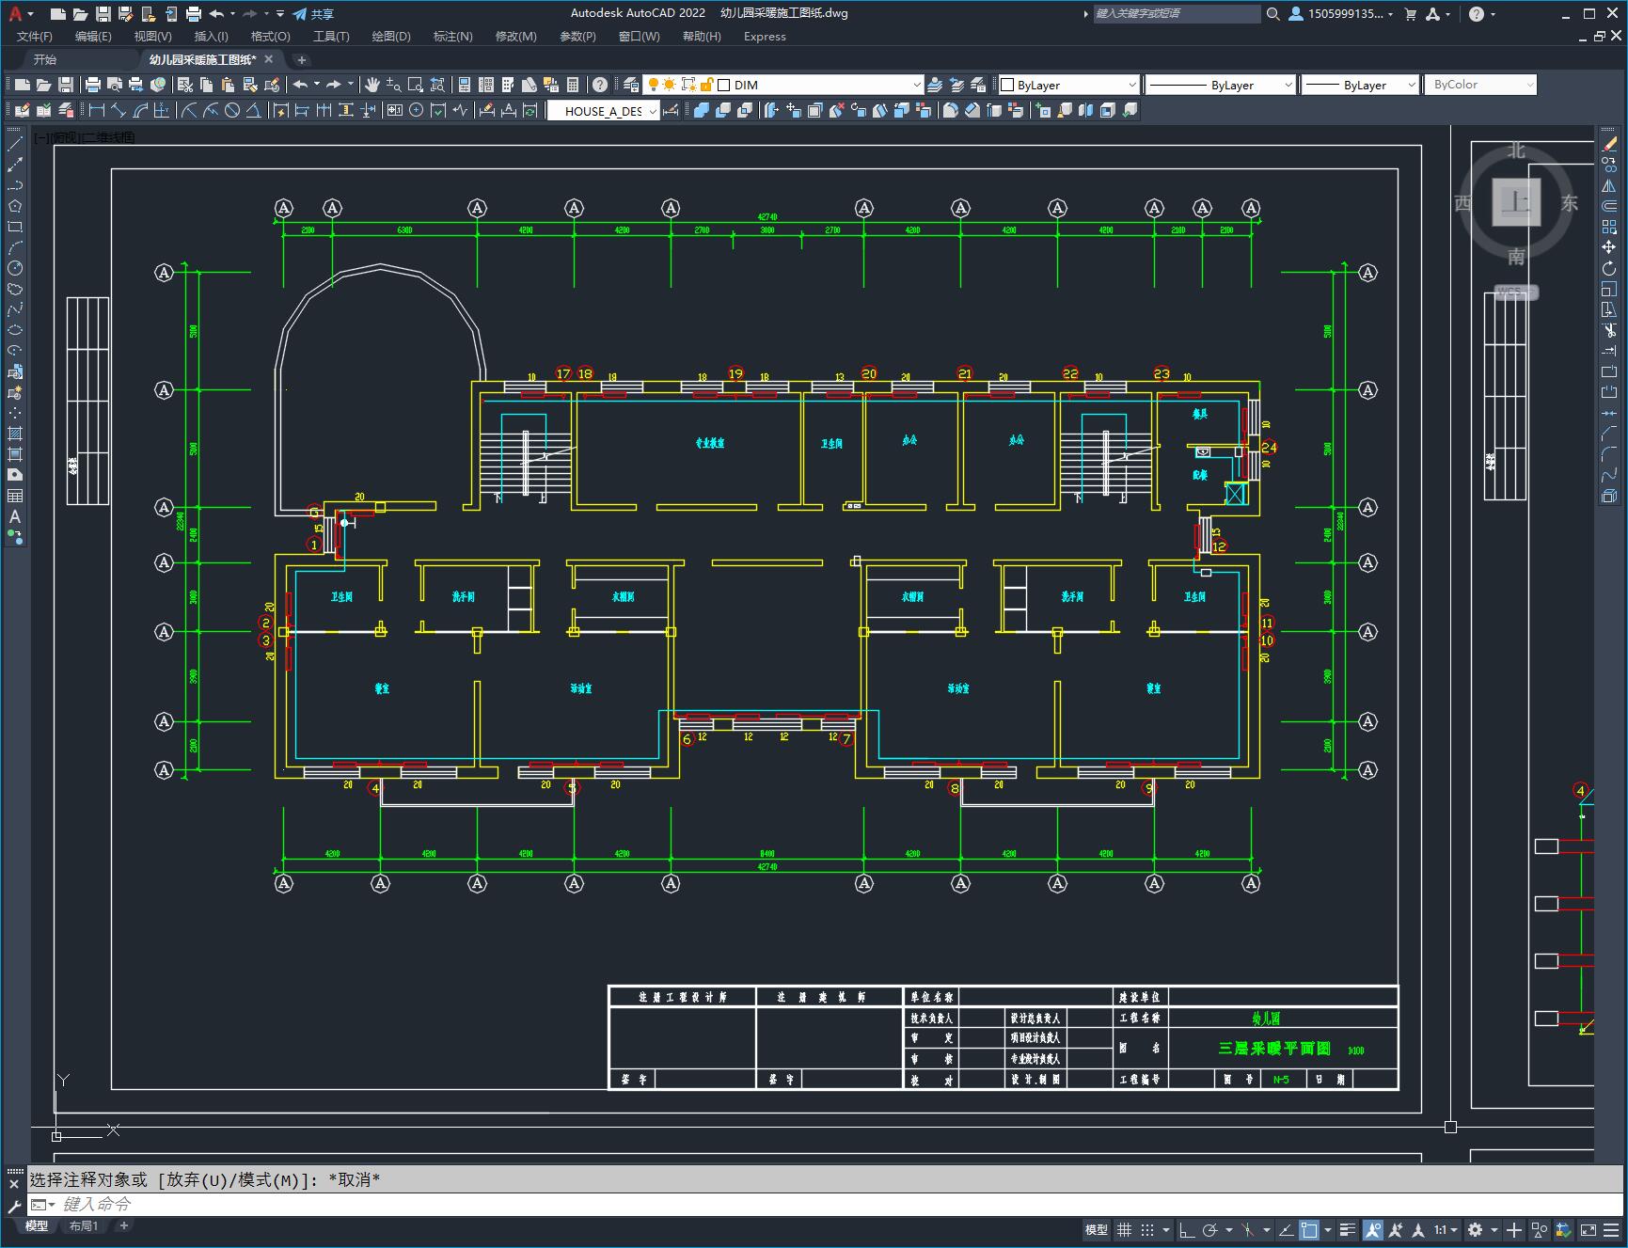Open the 绘图(D) menu
The image size is (1628, 1248).
click(x=391, y=36)
